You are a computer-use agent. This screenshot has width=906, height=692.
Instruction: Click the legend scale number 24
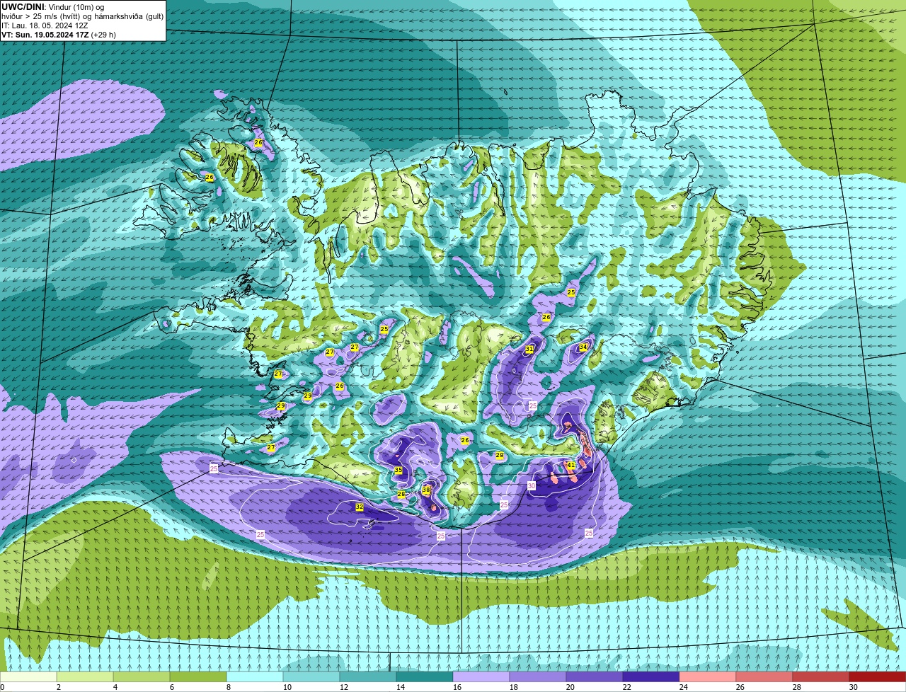[x=684, y=687]
